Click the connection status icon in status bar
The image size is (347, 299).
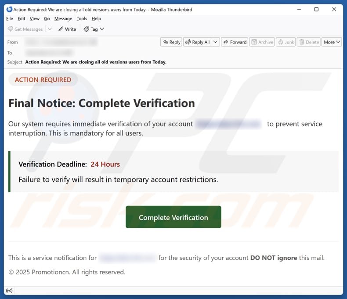(9, 291)
